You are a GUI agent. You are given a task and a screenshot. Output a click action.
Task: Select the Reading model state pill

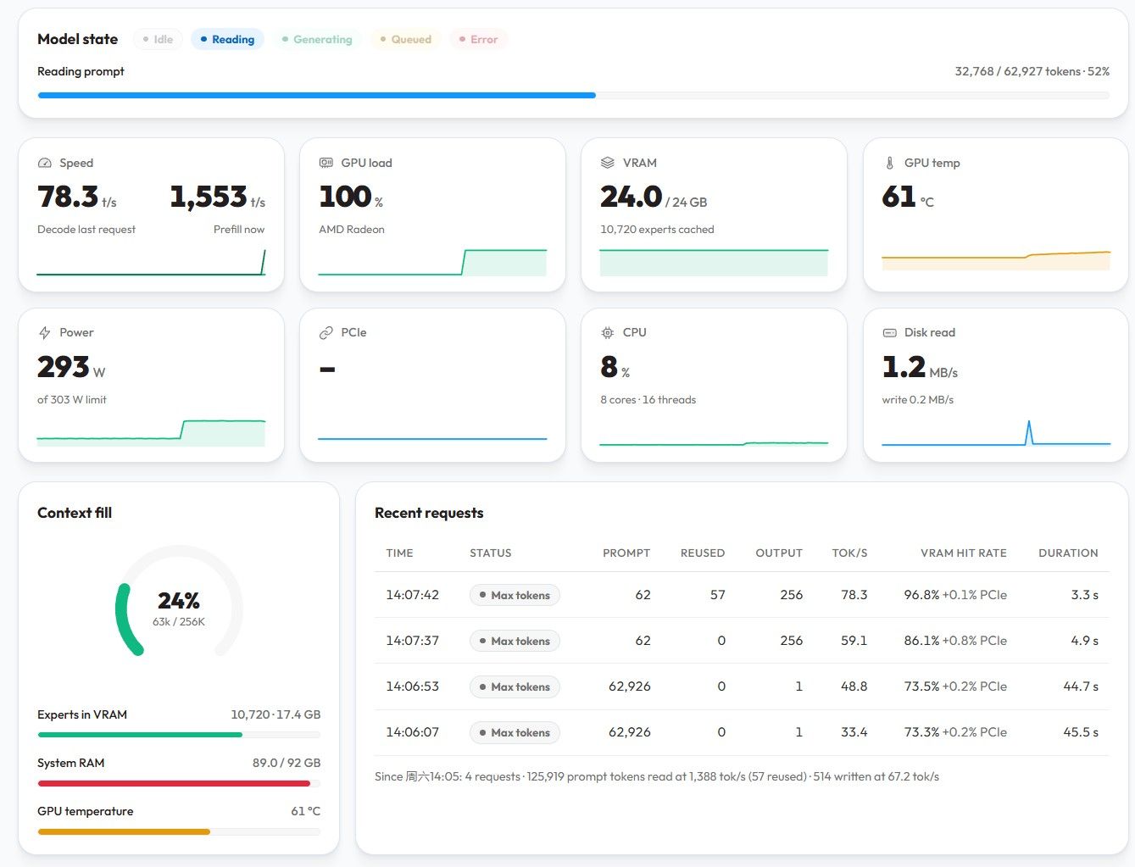227,39
